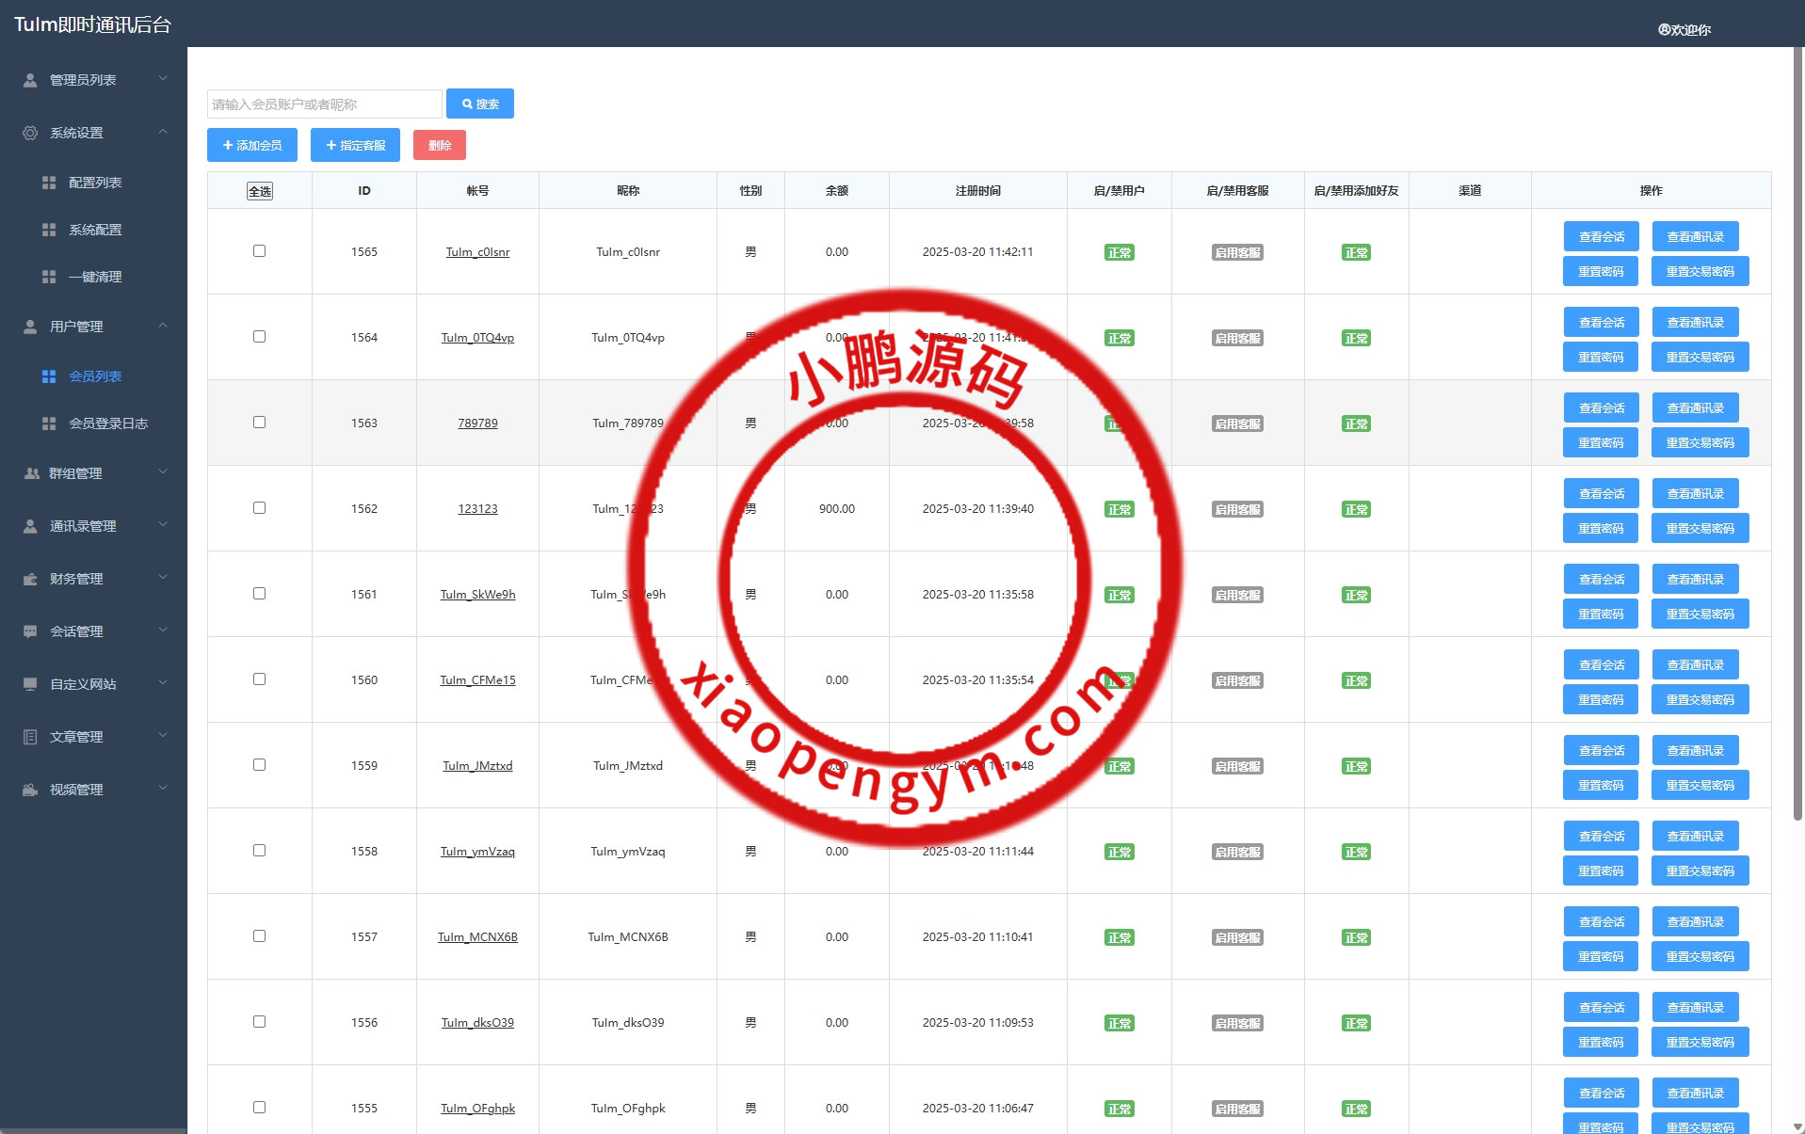The image size is (1805, 1134).
Task: Click 查看通讯录 for member 1558
Action: click(x=1696, y=837)
